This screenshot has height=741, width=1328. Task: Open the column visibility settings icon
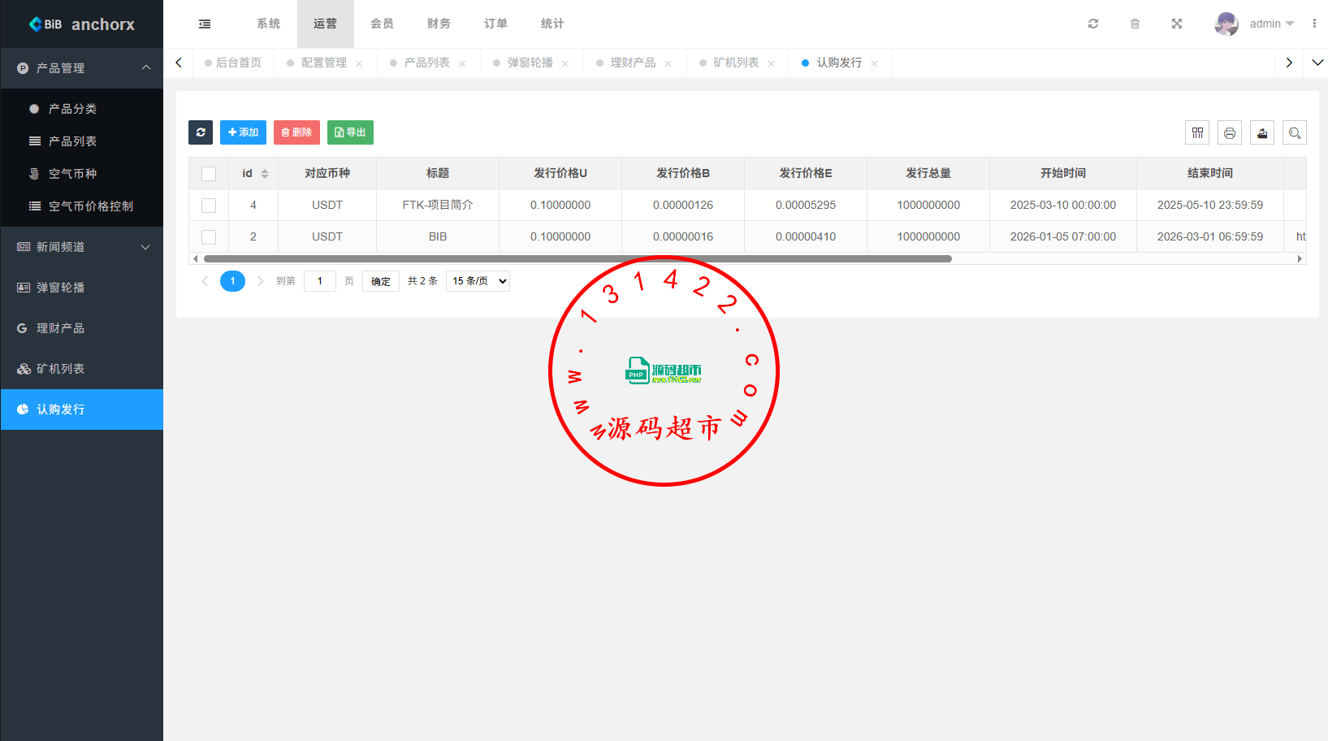[x=1196, y=132]
